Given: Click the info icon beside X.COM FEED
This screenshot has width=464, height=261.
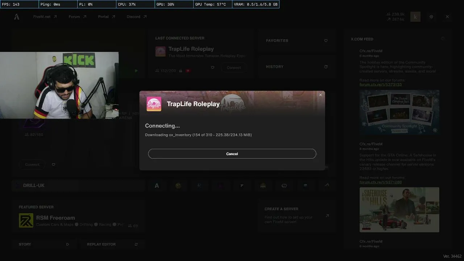Looking at the screenshot, I should pos(443,39).
